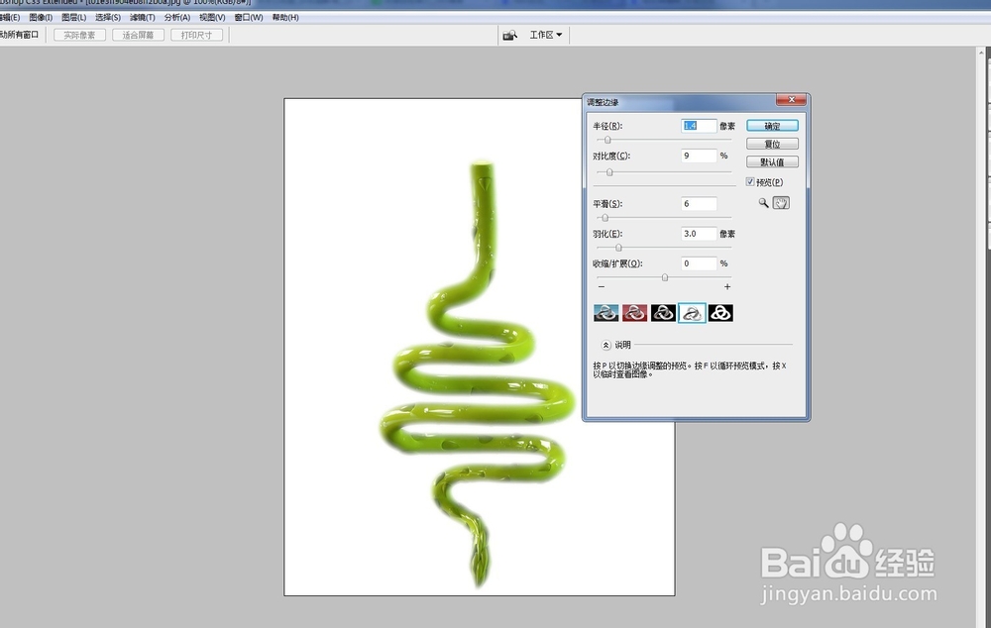Open the 选择(S) menu
The width and height of the screenshot is (991, 628).
tap(107, 17)
